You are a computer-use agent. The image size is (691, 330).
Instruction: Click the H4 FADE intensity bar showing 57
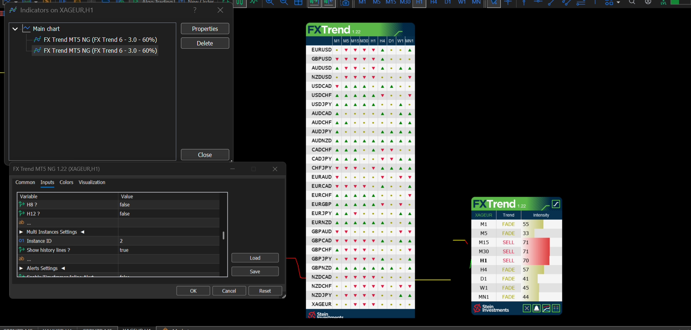[x=533, y=270]
